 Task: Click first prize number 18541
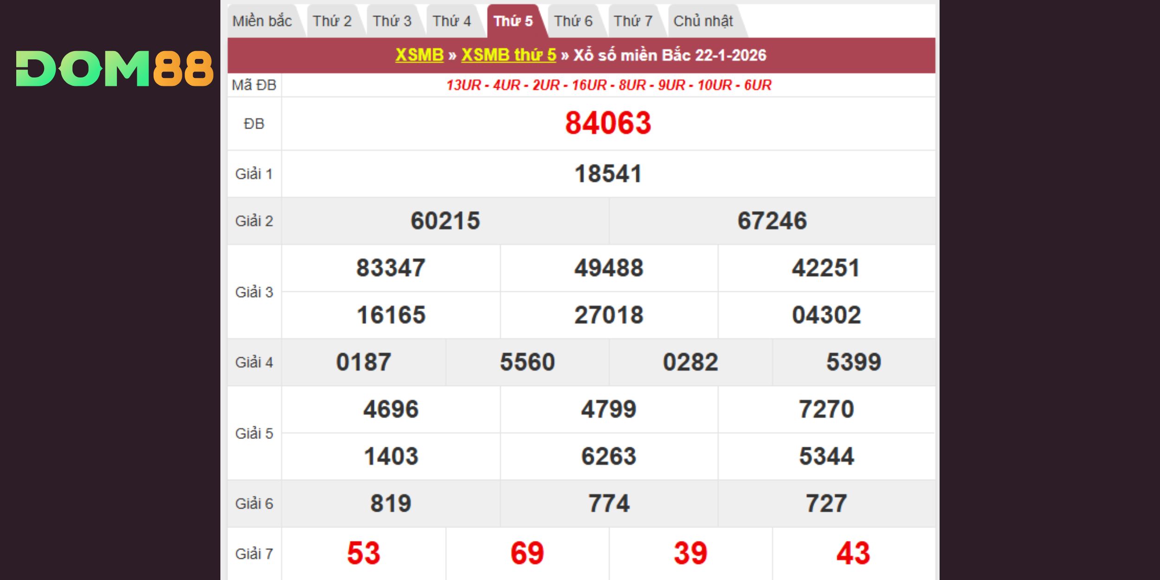[608, 174]
